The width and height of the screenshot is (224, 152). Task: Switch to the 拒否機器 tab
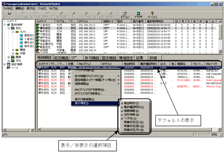click(x=62, y=58)
